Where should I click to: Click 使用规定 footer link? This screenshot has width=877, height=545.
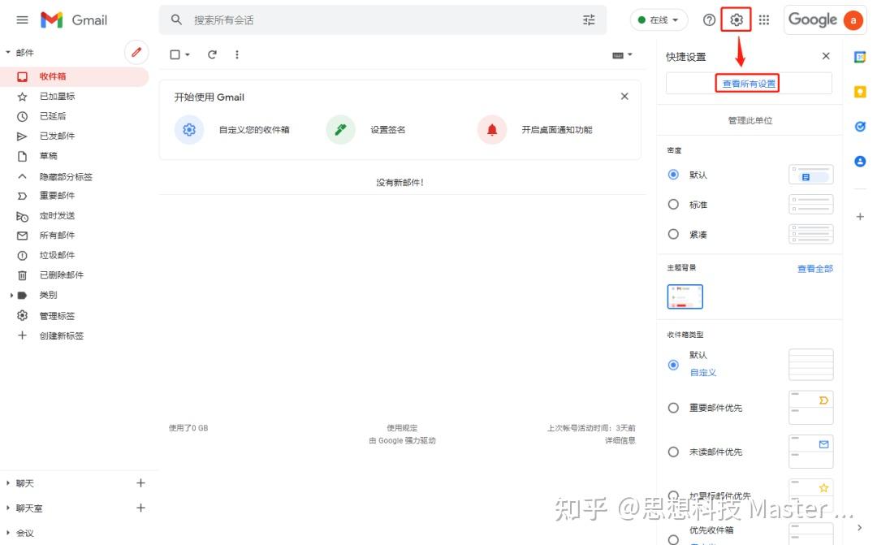tap(402, 428)
